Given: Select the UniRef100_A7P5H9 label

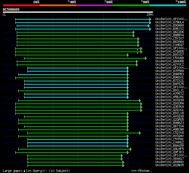Looking at the screenshot, I should pos(170,71).
